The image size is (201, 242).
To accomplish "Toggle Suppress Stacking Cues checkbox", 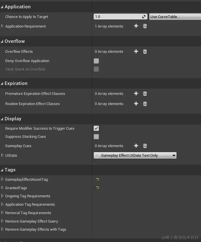I will pyautogui.click(x=96, y=137).
